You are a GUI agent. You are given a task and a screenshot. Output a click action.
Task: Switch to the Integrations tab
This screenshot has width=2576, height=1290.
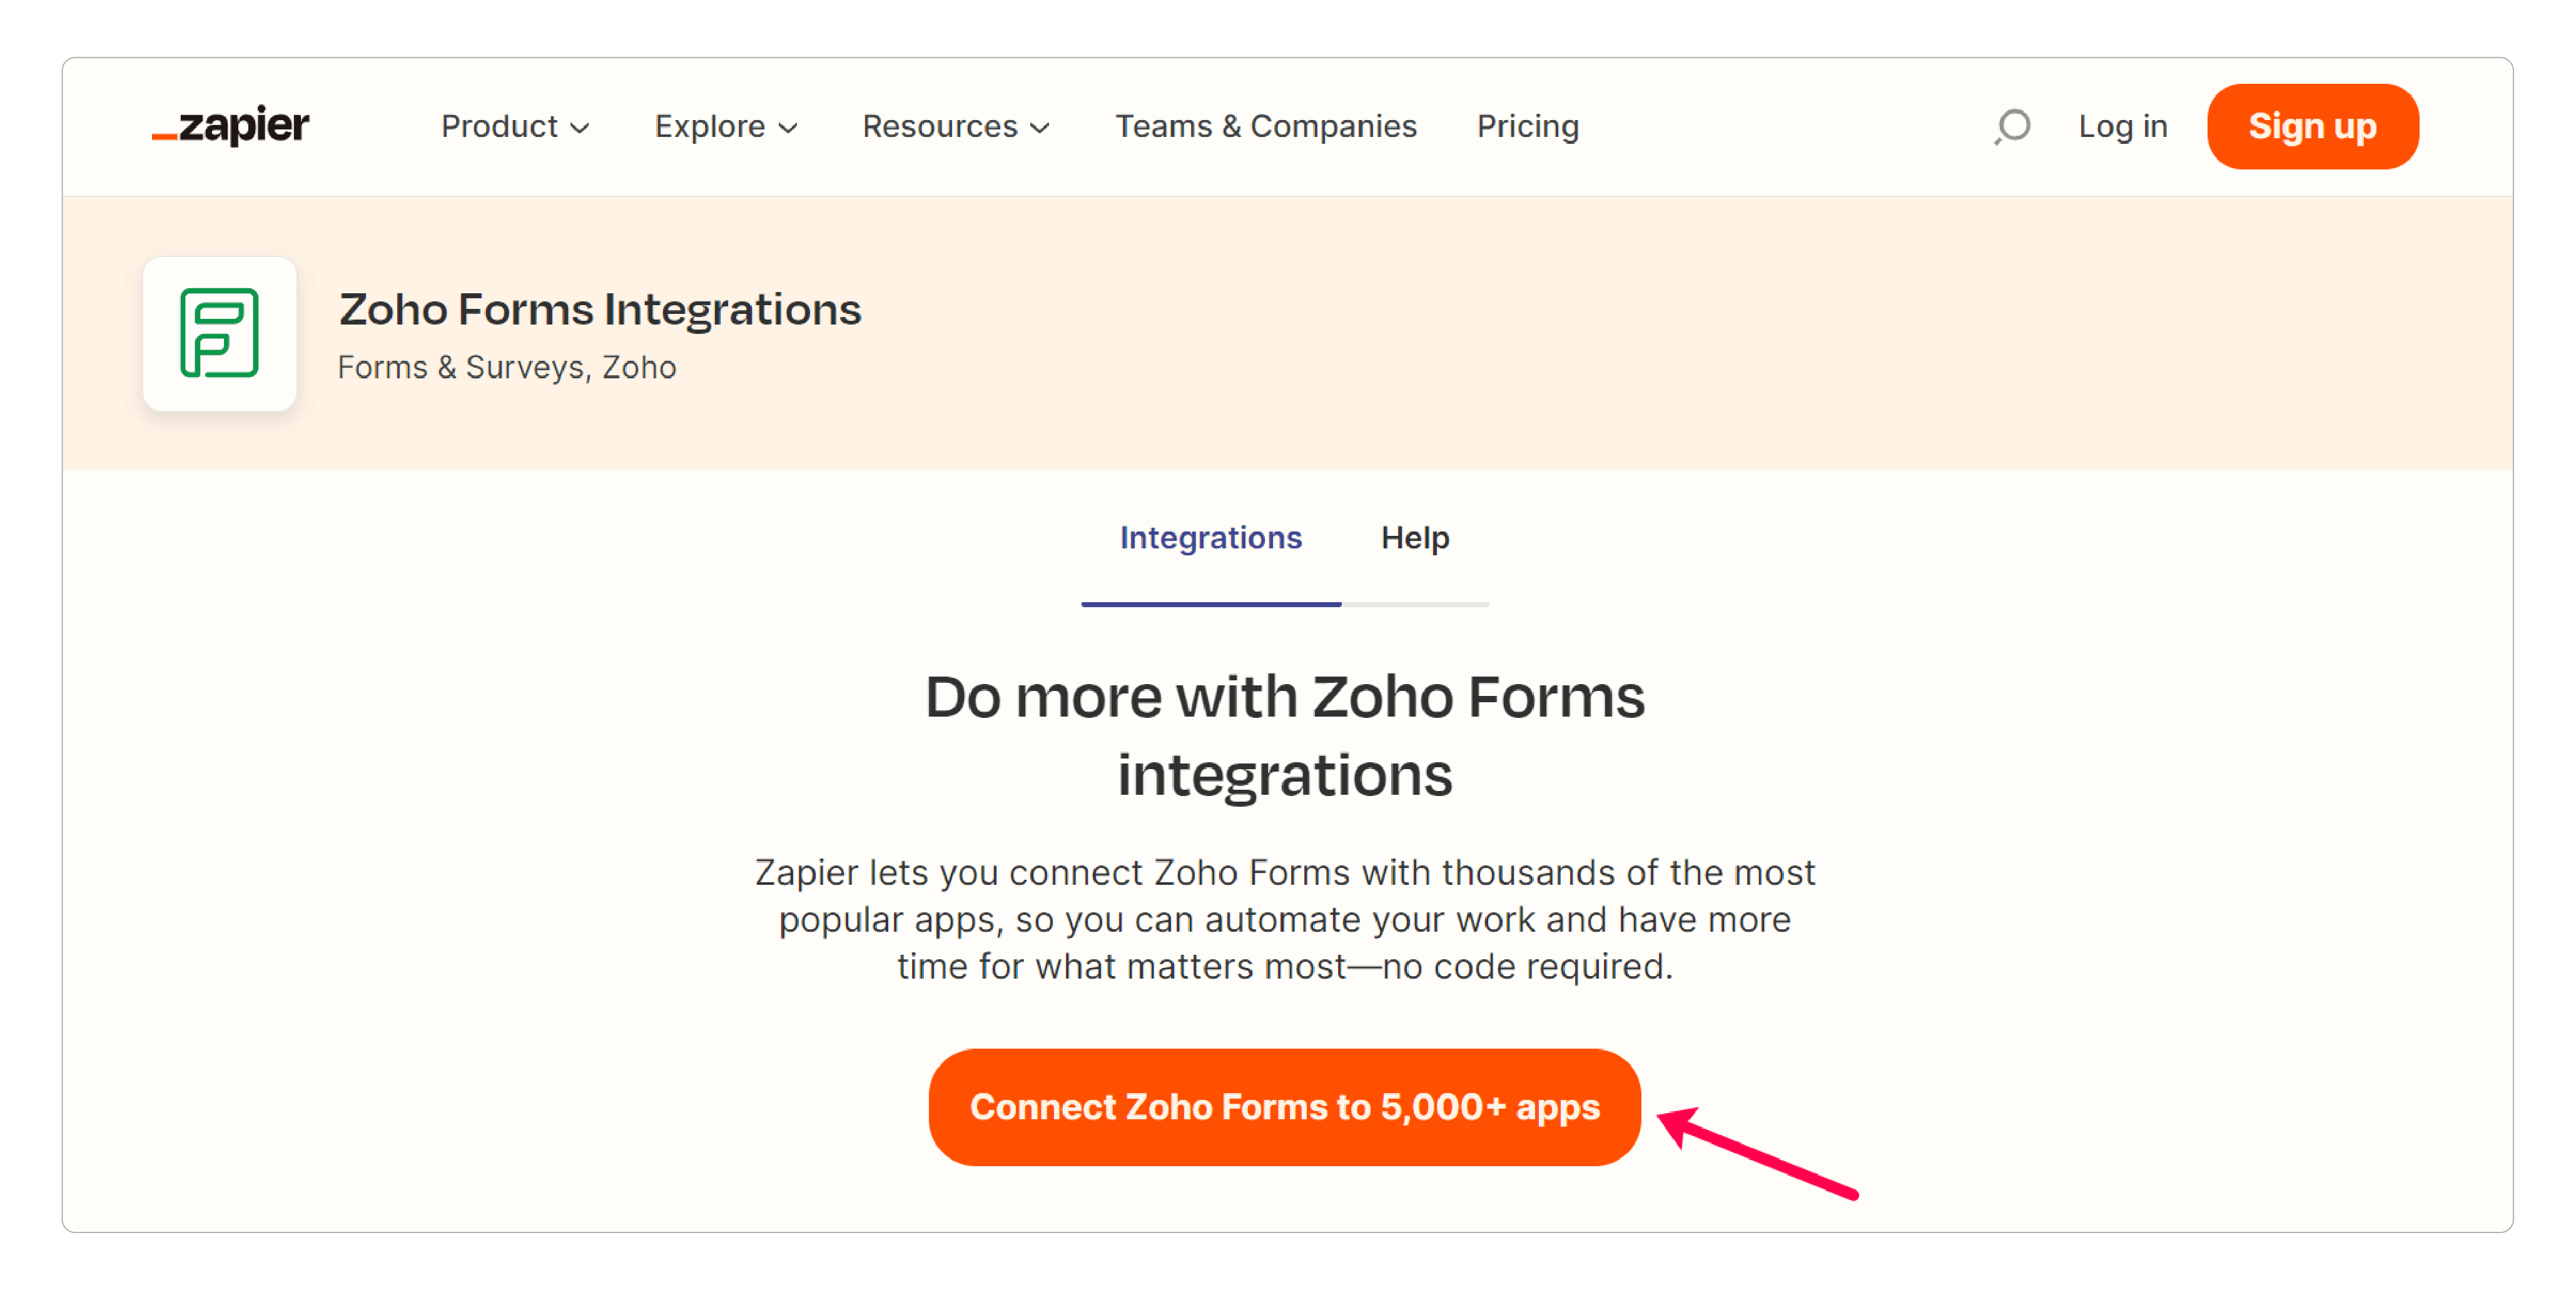click(x=1210, y=538)
